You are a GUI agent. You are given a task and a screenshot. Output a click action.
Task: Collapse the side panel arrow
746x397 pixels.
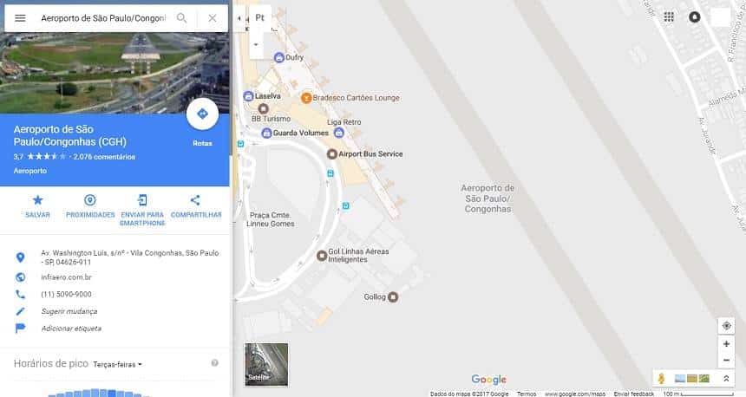click(x=239, y=18)
